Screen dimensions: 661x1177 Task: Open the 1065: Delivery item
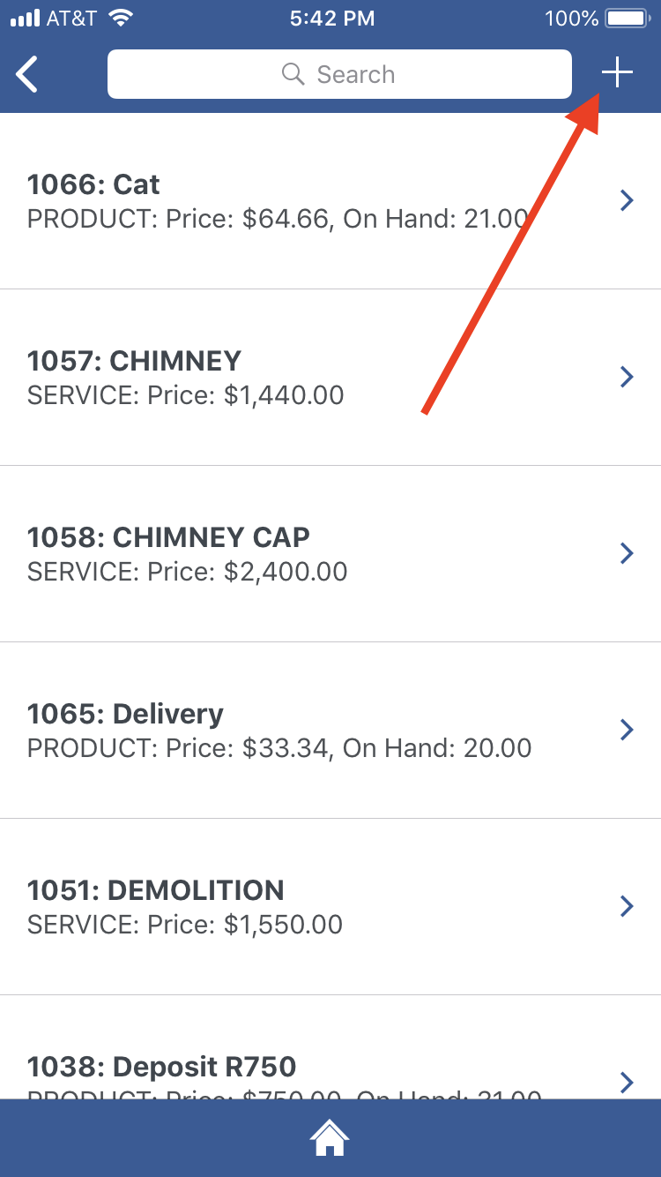(x=279, y=730)
